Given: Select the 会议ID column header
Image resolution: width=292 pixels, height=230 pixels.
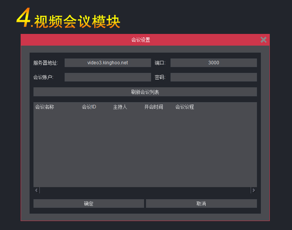Looking at the screenshot, I should click(x=89, y=107).
